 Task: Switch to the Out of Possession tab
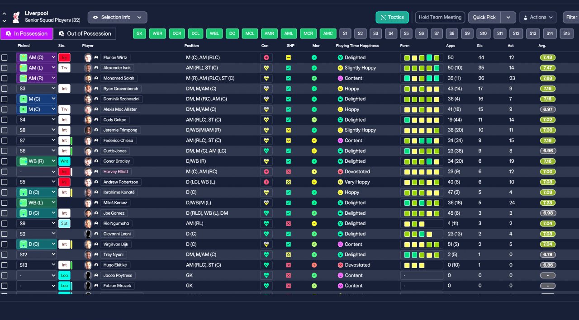pos(85,33)
